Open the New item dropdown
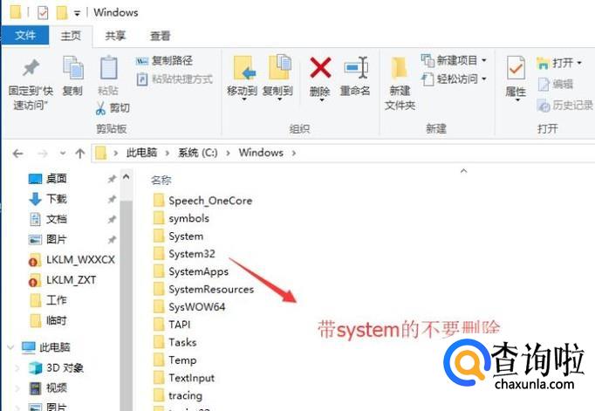The image size is (595, 411). pos(484,60)
